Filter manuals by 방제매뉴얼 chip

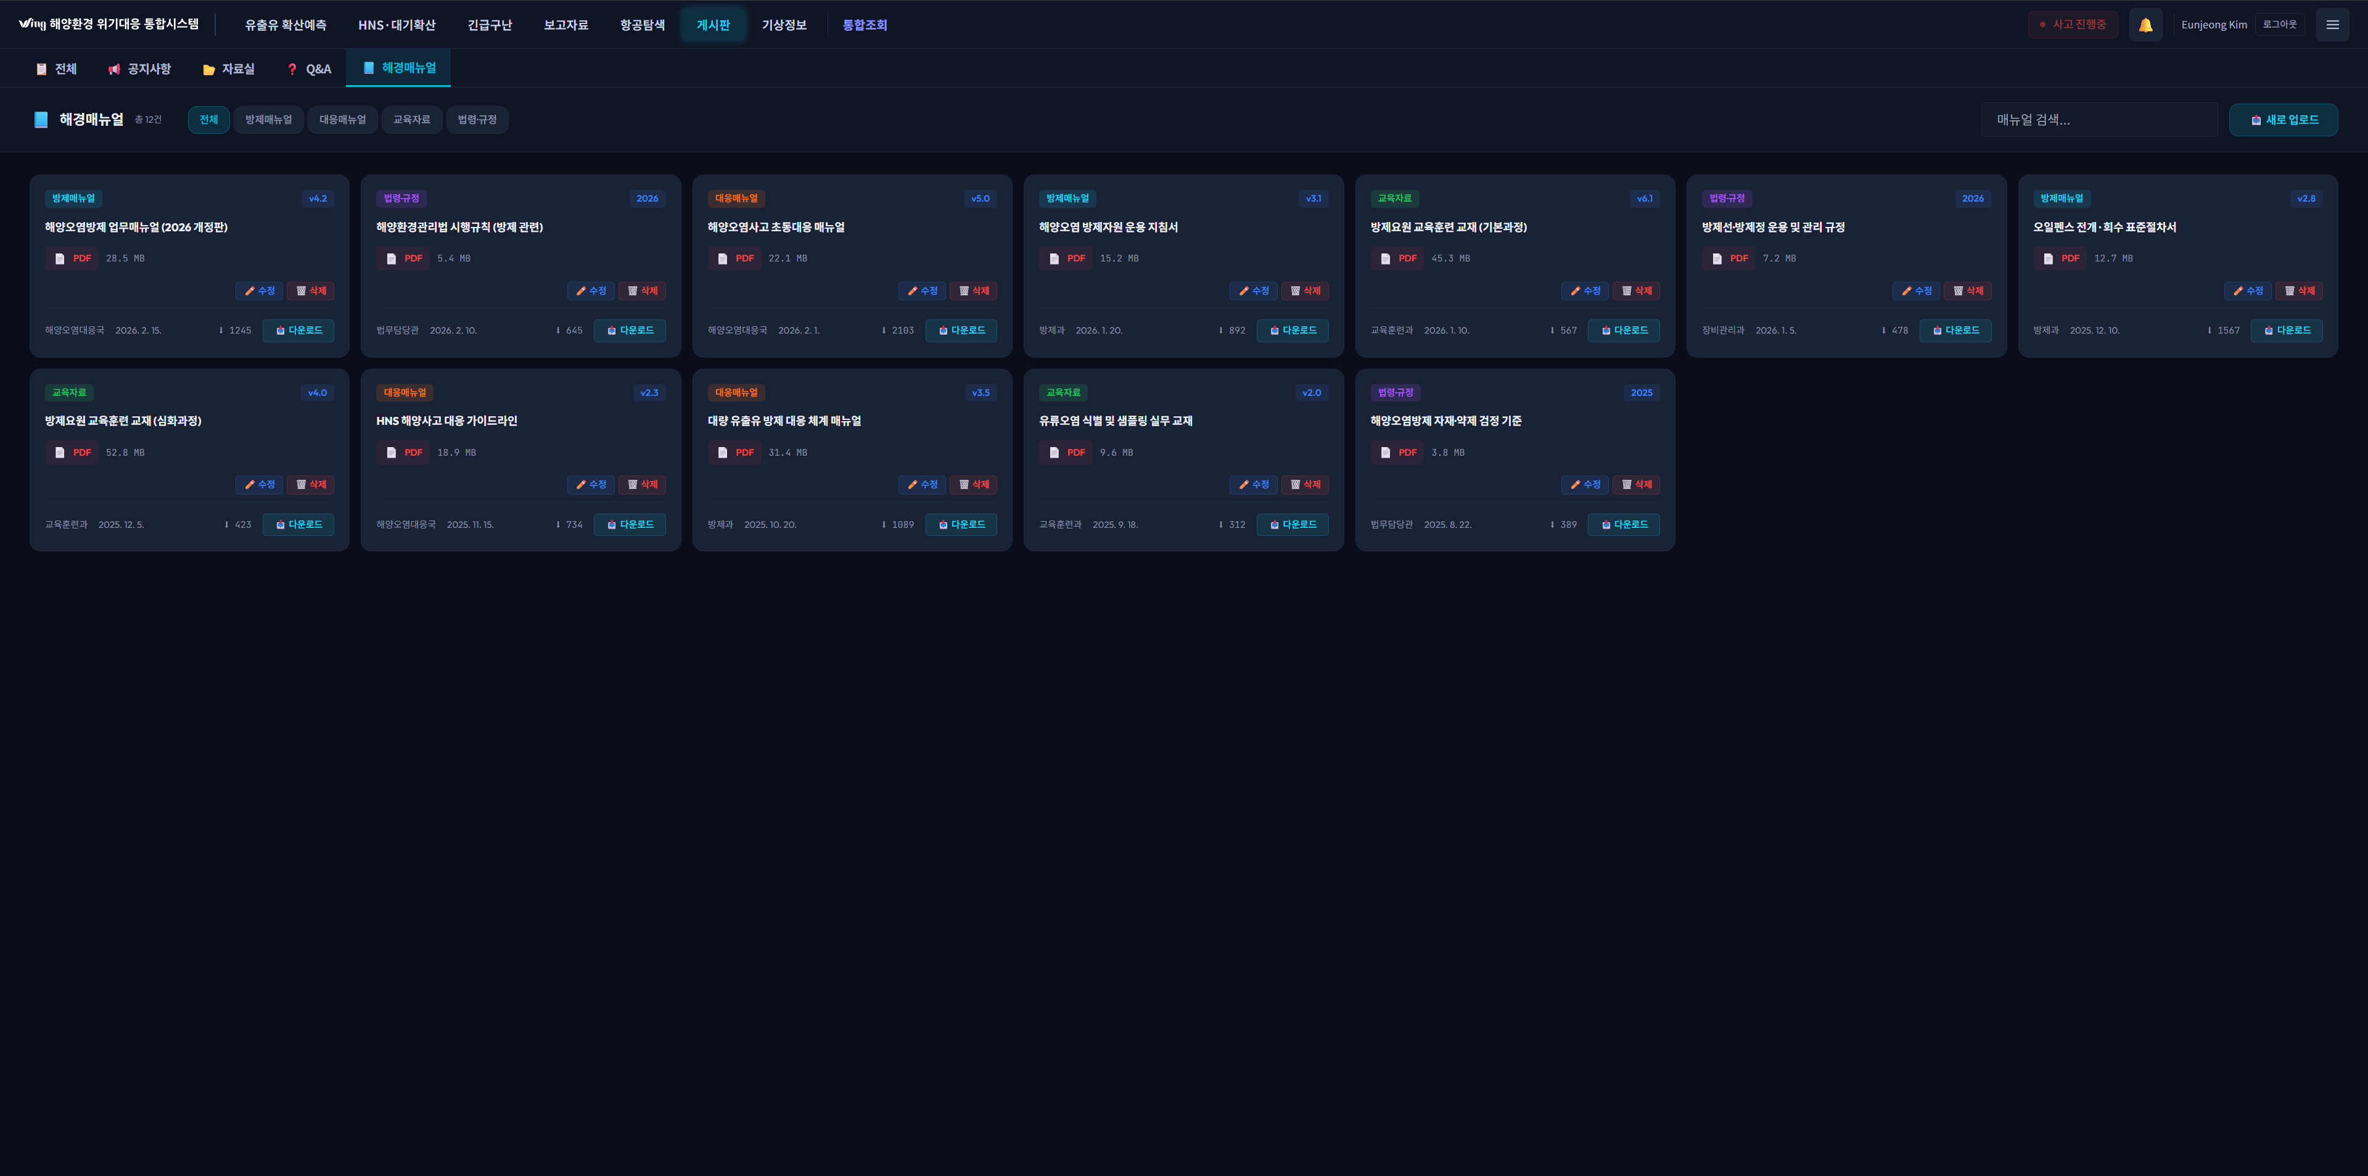pos(268,120)
